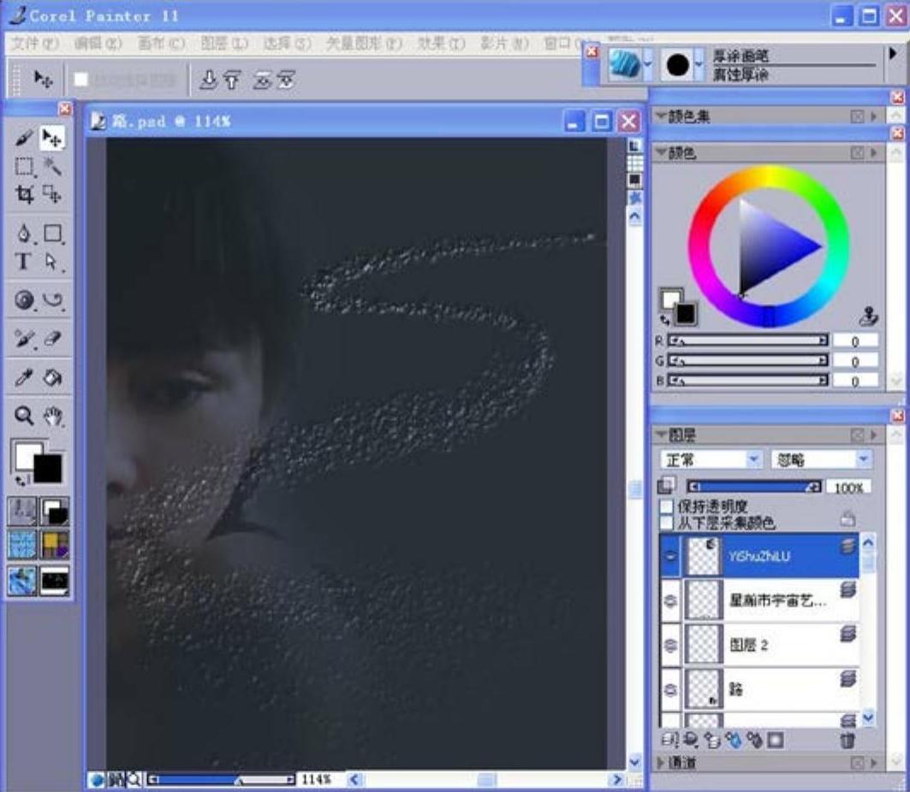Select the spiral Rubber Stamp tool
This screenshot has height=792, width=910.
(53, 299)
